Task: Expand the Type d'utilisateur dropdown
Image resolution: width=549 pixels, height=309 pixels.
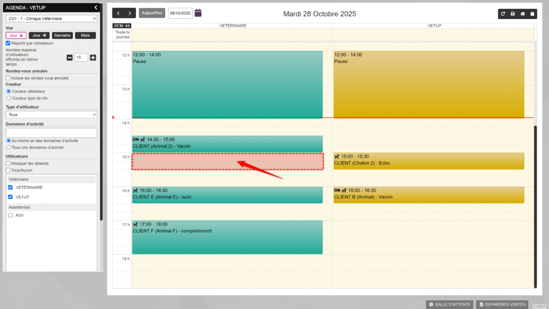Action: point(51,115)
